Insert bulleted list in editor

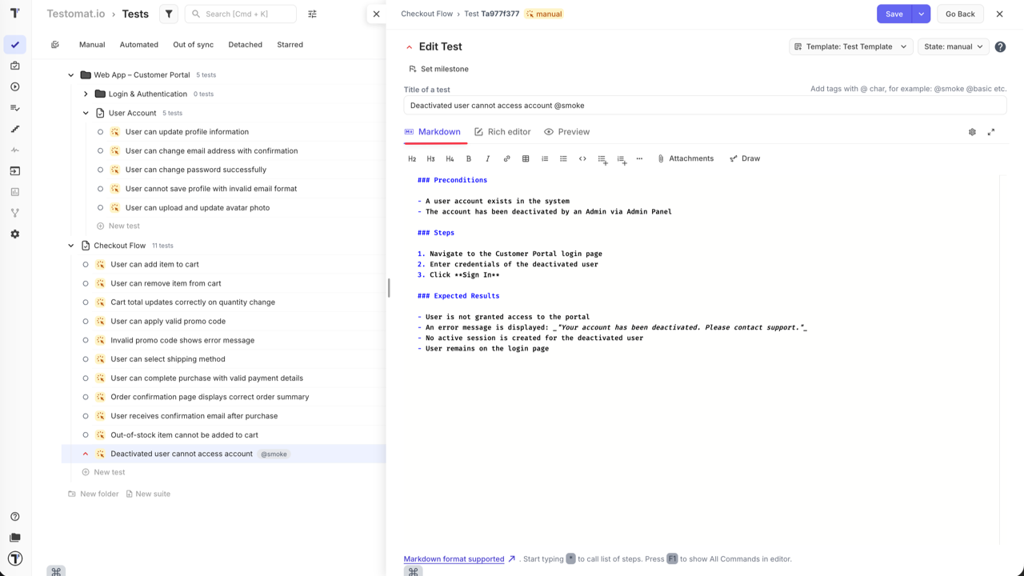click(563, 158)
